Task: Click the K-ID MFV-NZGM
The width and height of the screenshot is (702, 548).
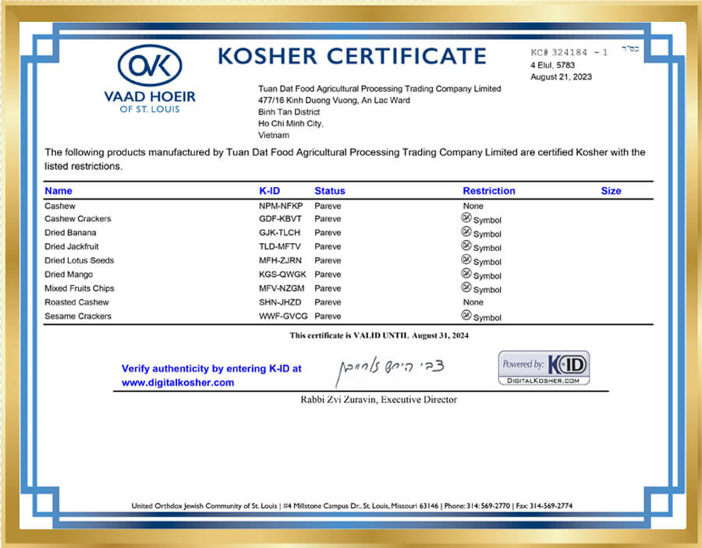Action: point(282,288)
